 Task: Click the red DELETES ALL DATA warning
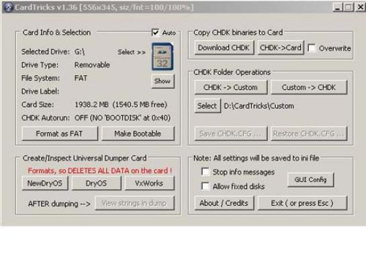[100, 171]
